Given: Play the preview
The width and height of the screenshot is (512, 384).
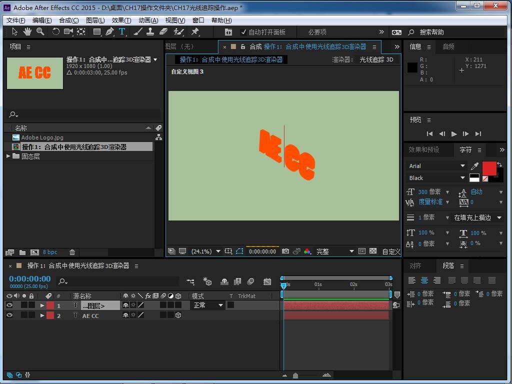Looking at the screenshot, I should pos(454,133).
